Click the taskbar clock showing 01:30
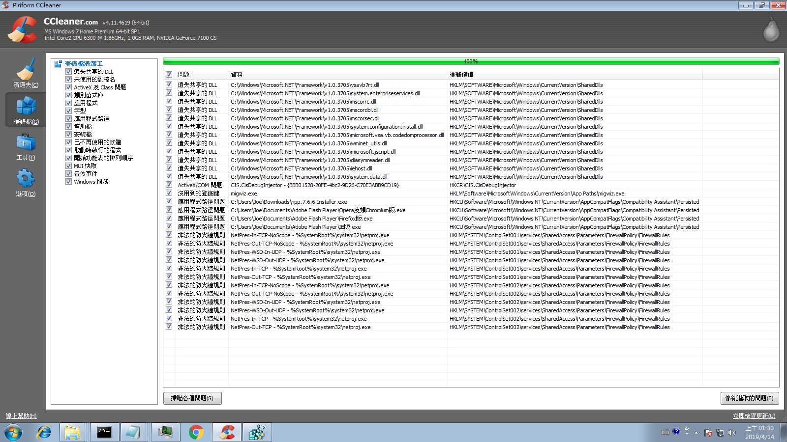Screen dimensions: 787x442 pyautogui.click(x=759, y=433)
